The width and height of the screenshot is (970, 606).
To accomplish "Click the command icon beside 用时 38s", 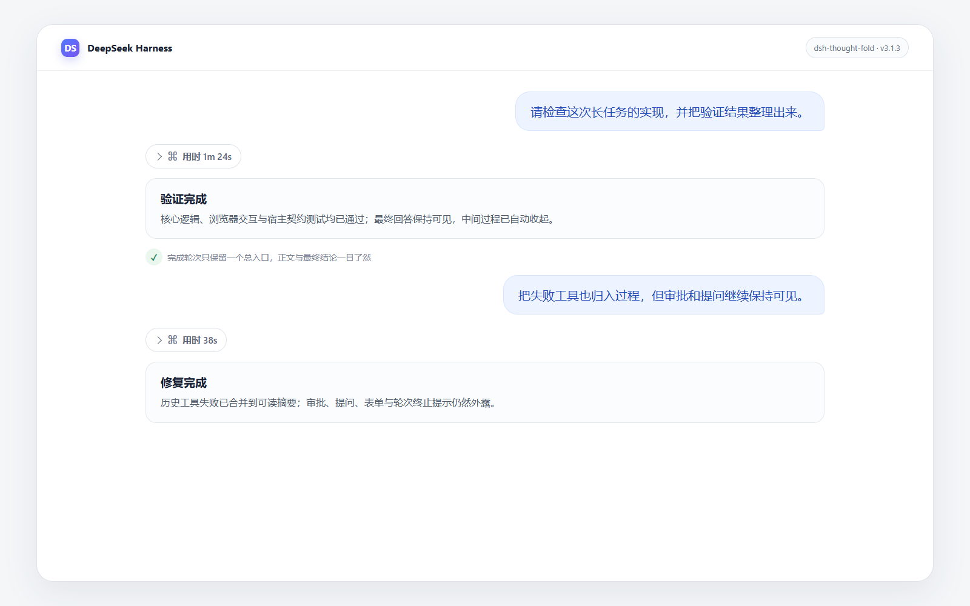I will pyautogui.click(x=173, y=340).
